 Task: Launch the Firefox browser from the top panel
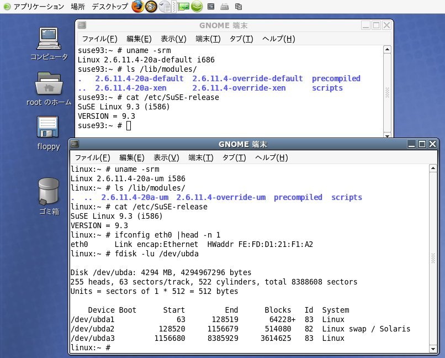tap(138, 6)
